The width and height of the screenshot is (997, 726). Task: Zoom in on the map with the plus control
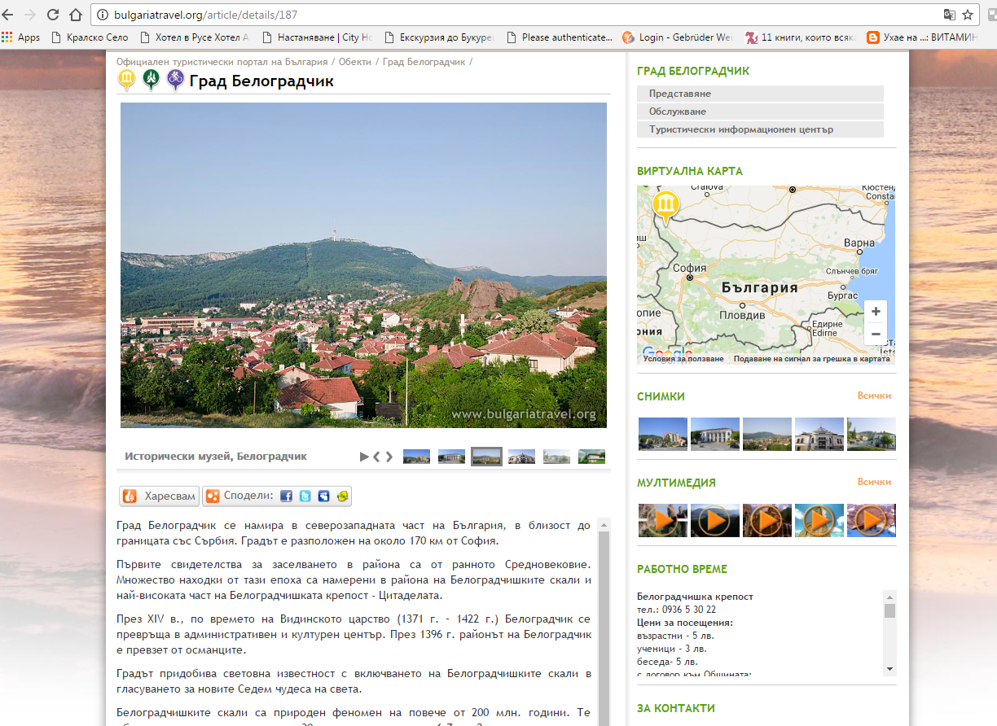pos(875,311)
